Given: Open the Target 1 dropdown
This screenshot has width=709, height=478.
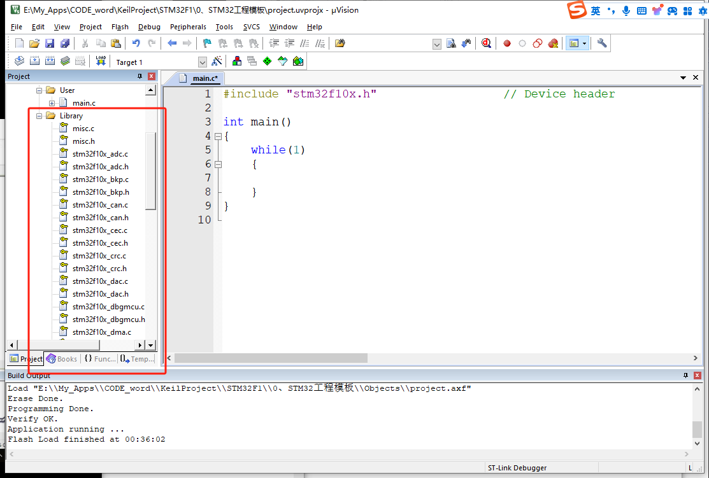Looking at the screenshot, I should tap(202, 62).
